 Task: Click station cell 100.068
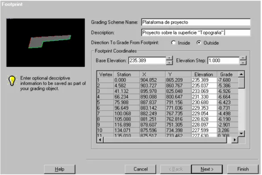tap(127, 113)
